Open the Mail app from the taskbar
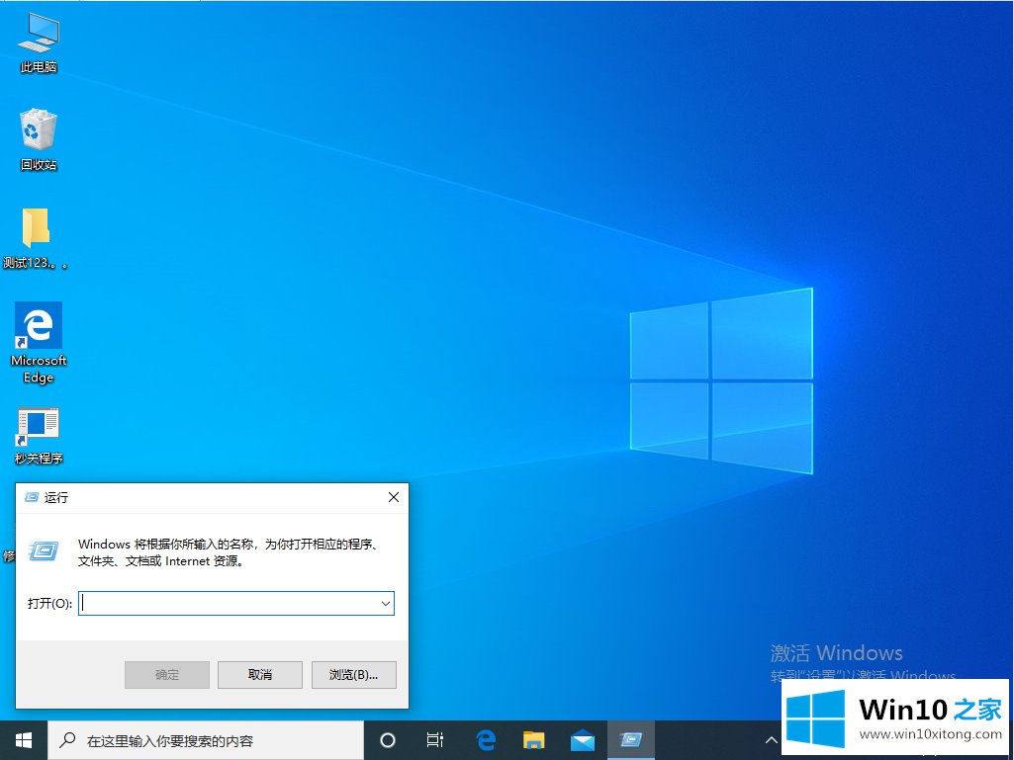Image resolution: width=1014 pixels, height=760 pixels. click(582, 740)
